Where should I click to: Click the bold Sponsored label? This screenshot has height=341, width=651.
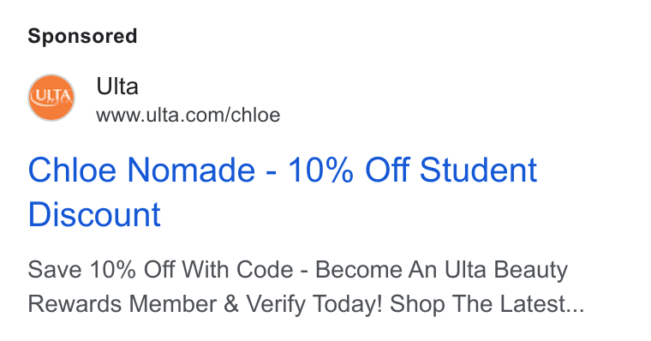[82, 36]
